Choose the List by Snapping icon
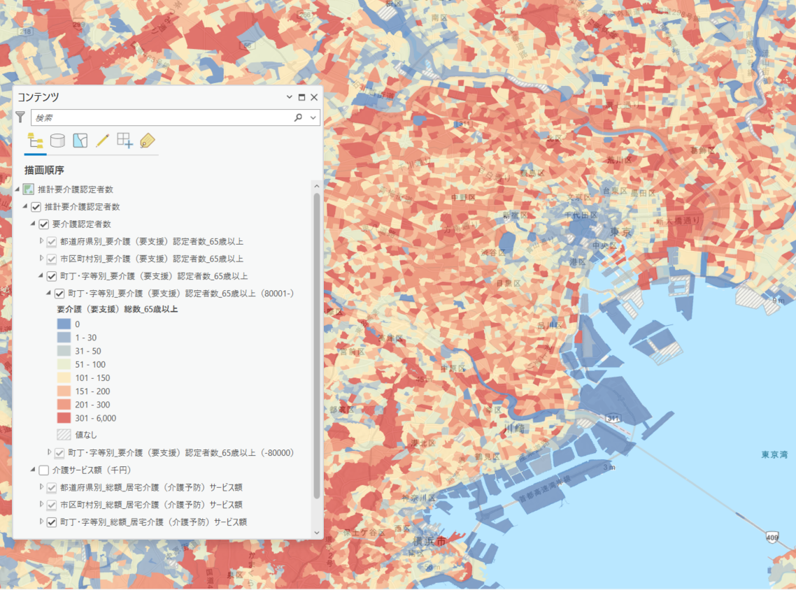Image resolution: width=796 pixels, height=590 pixels. coord(125,141)
